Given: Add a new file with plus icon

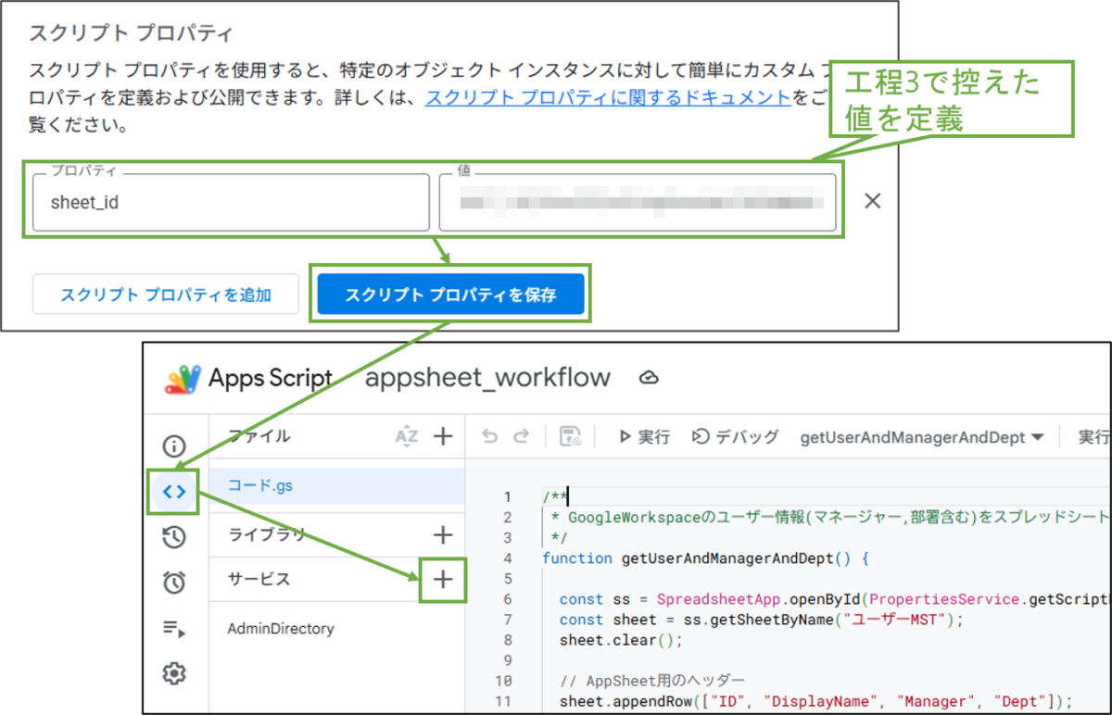Looking at the screenshot, I should (x=443, y=436).
